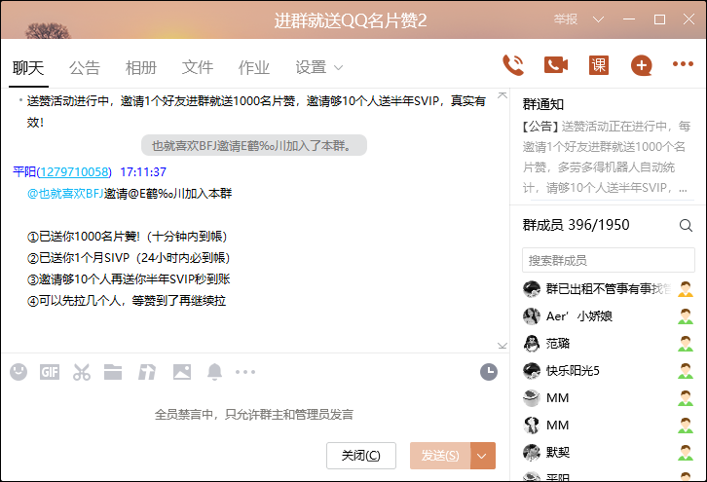
Task: Minimize the group chat window
Action: tap(629, 19)
